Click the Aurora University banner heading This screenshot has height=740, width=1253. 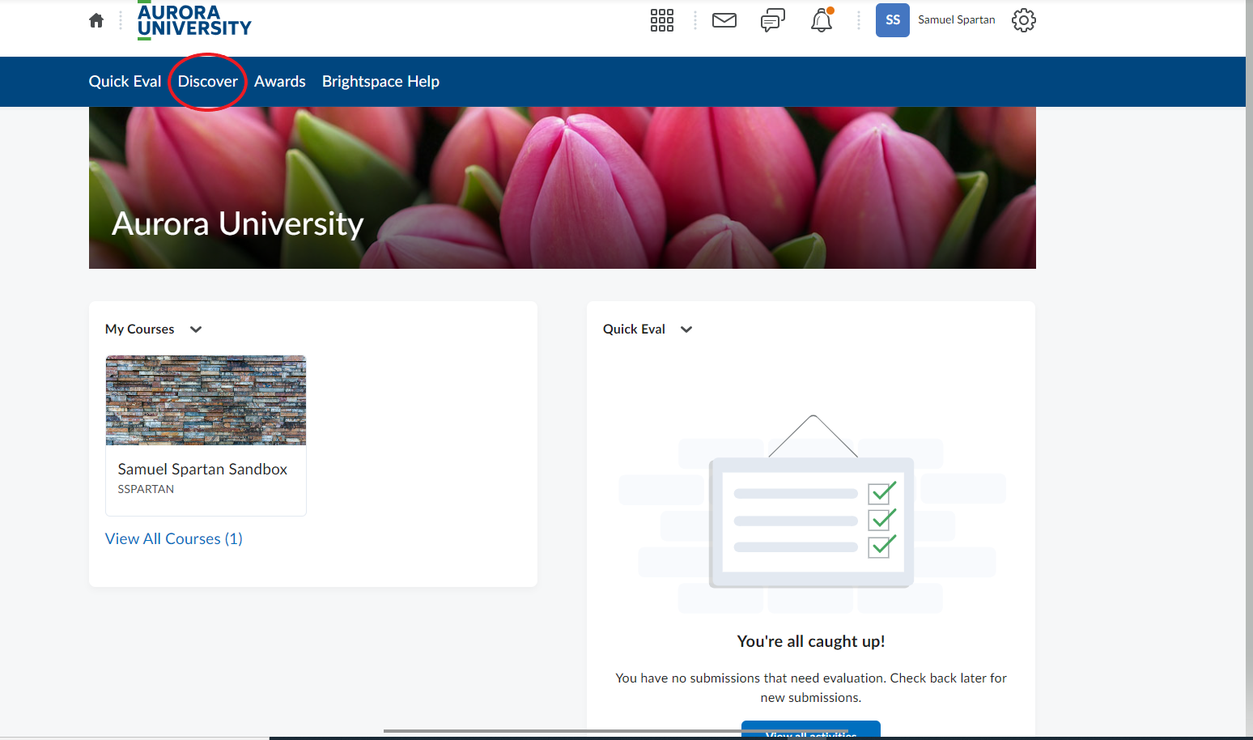pyautogui.click(x=238, y=223)
